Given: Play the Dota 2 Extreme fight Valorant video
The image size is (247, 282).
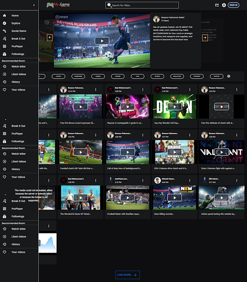Looking at the screenshot, I should [x=222, y=152].
